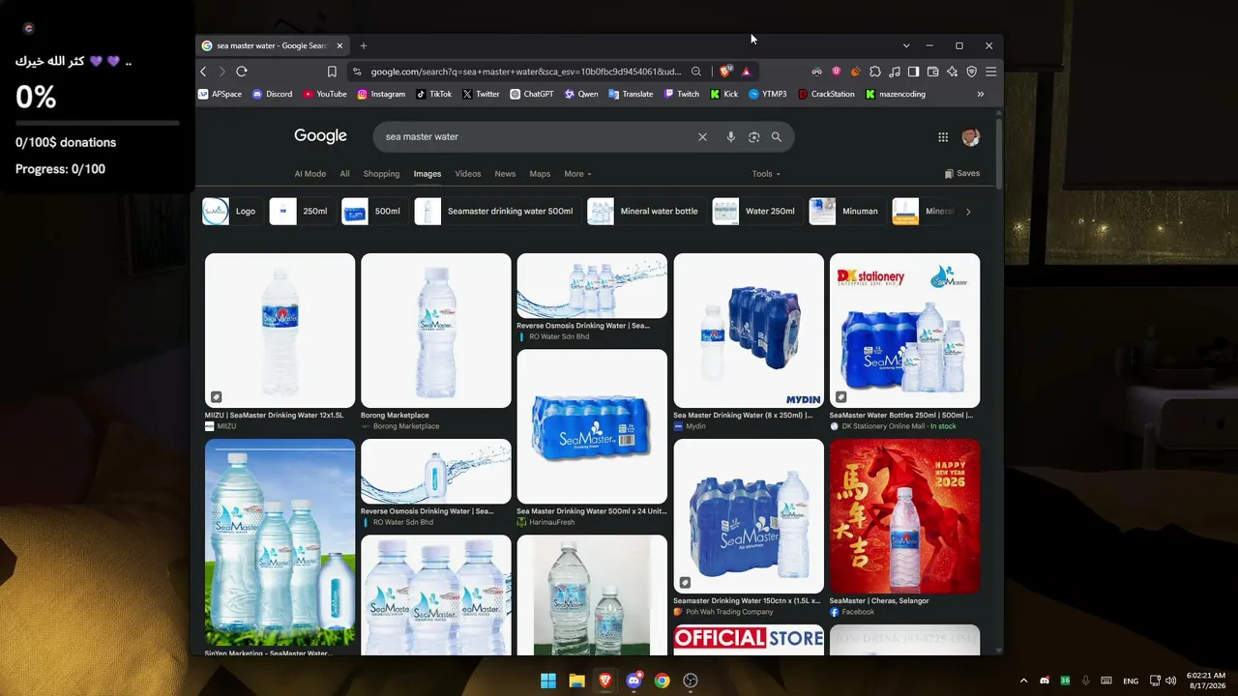The width and height of the screenshot is (1238, 696).
Task: Open the SeaMaster Cheras, Selangor Facebook image
Action: [x=904, y=516]
